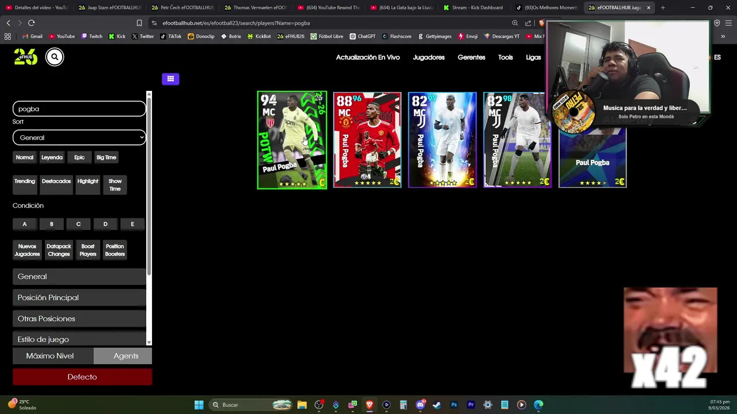Select condition E

132,224
